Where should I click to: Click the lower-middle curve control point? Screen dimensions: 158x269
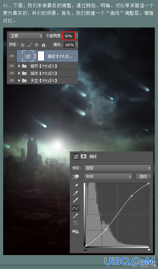coord(106,229)
